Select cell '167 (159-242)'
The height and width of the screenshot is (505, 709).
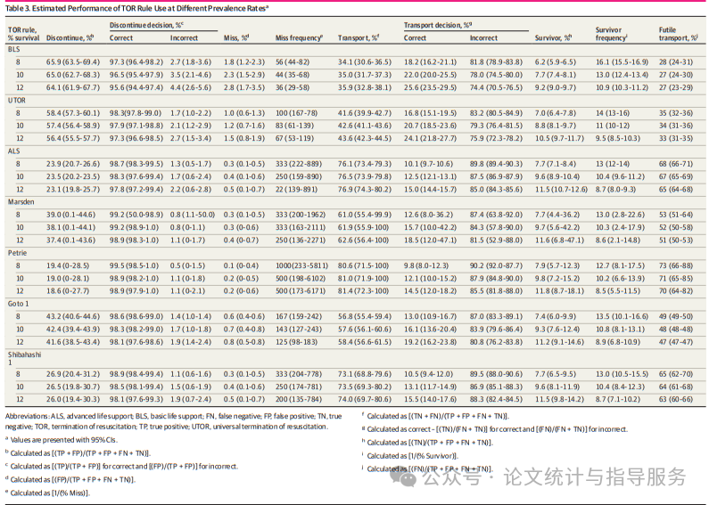click(x=299, y=316)
